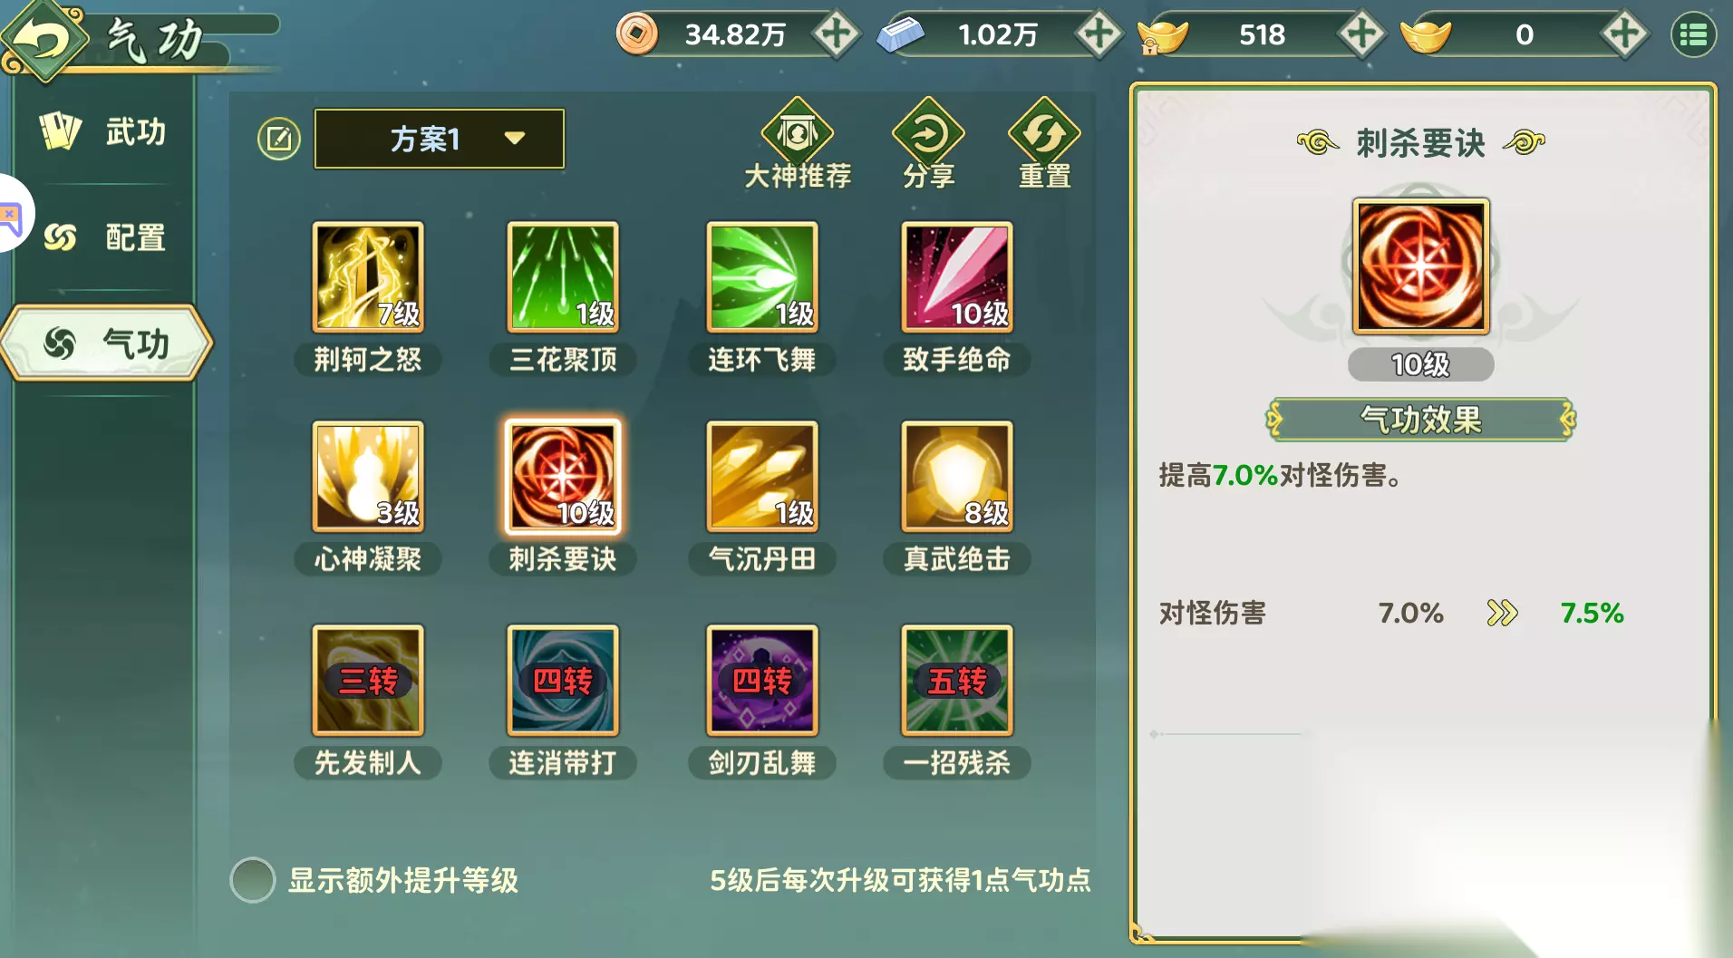Open the 大神推荐 recommendation icon
Screen dimensions: 1733x958
click(x=797, y=133)
